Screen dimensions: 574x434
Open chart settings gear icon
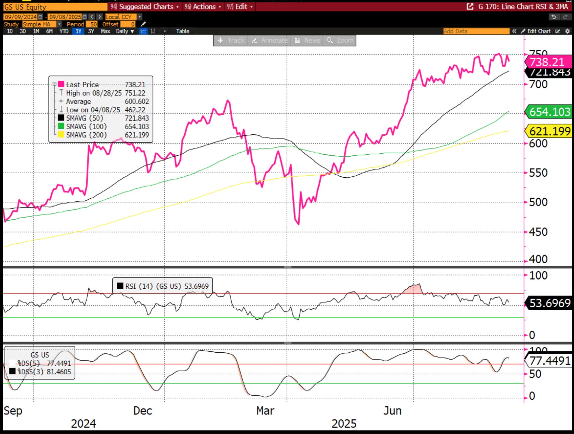pyautogui.click(x=567, y=31)
